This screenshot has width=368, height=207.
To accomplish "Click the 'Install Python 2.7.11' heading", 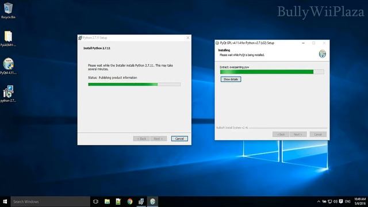I will coord(97,48).
